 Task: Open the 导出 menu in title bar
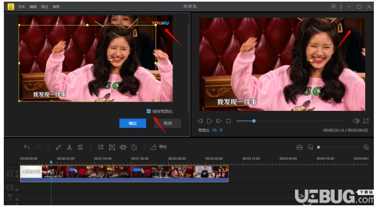click(45, 7)
